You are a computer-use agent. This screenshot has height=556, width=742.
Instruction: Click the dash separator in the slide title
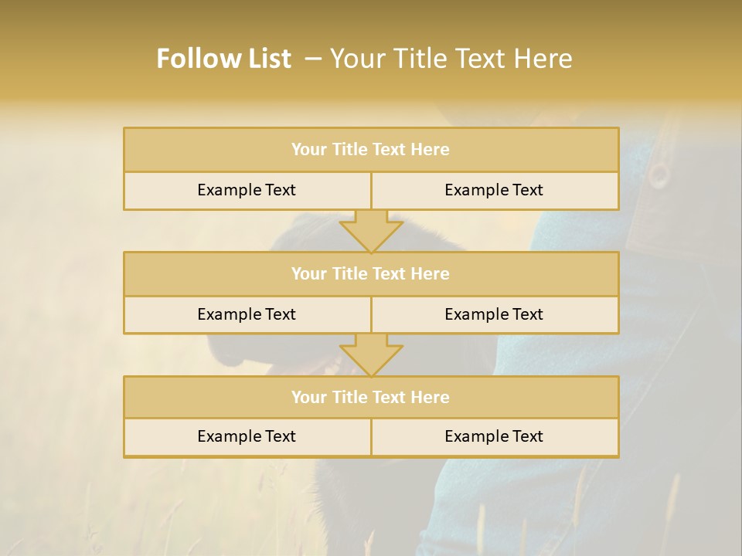[314, 59]
